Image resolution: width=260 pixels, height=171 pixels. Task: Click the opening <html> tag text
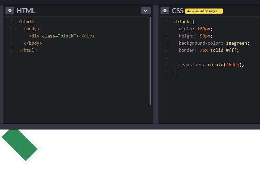tap(26, 22)
